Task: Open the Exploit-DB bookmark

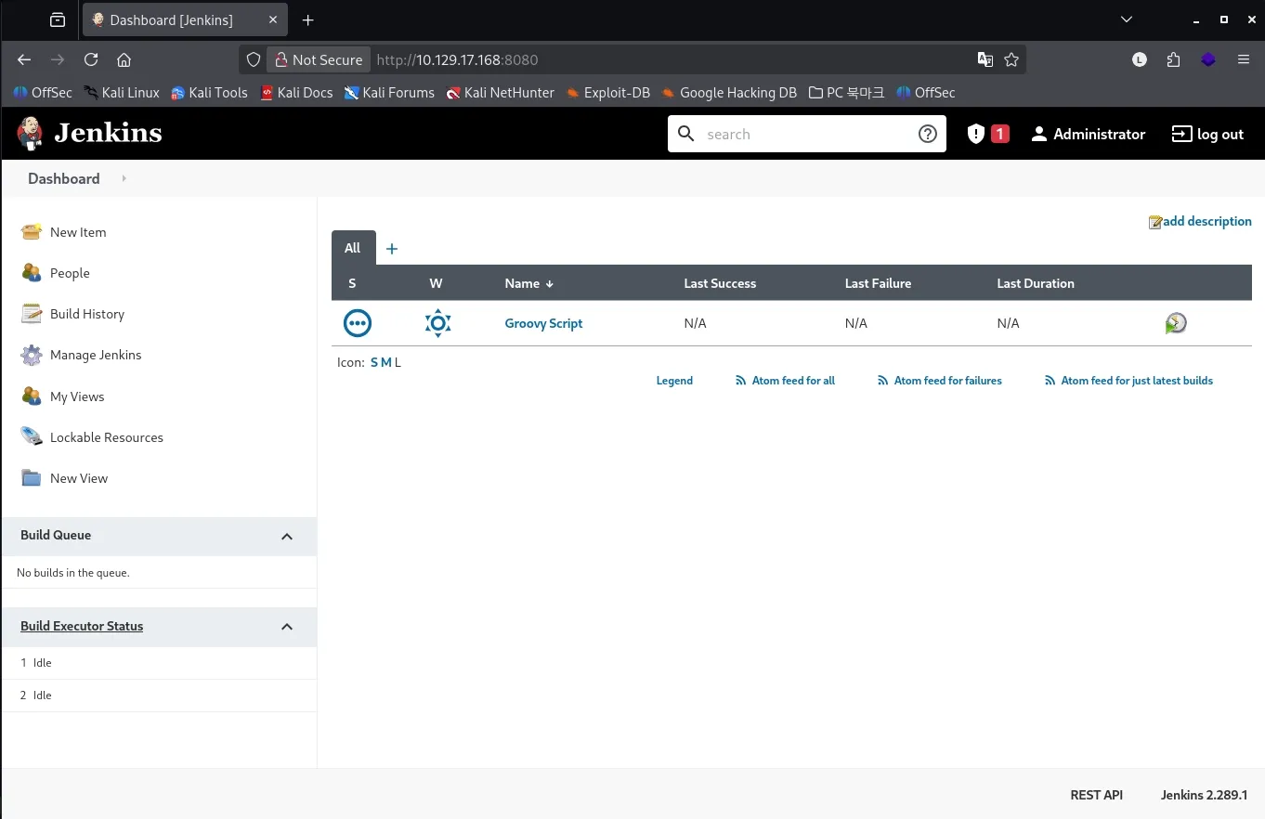Action: pyautogui.click(x=607, y=93)
